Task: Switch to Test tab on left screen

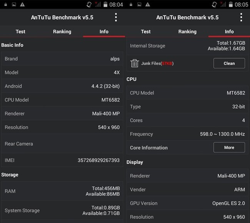Action: click(20, 32)
